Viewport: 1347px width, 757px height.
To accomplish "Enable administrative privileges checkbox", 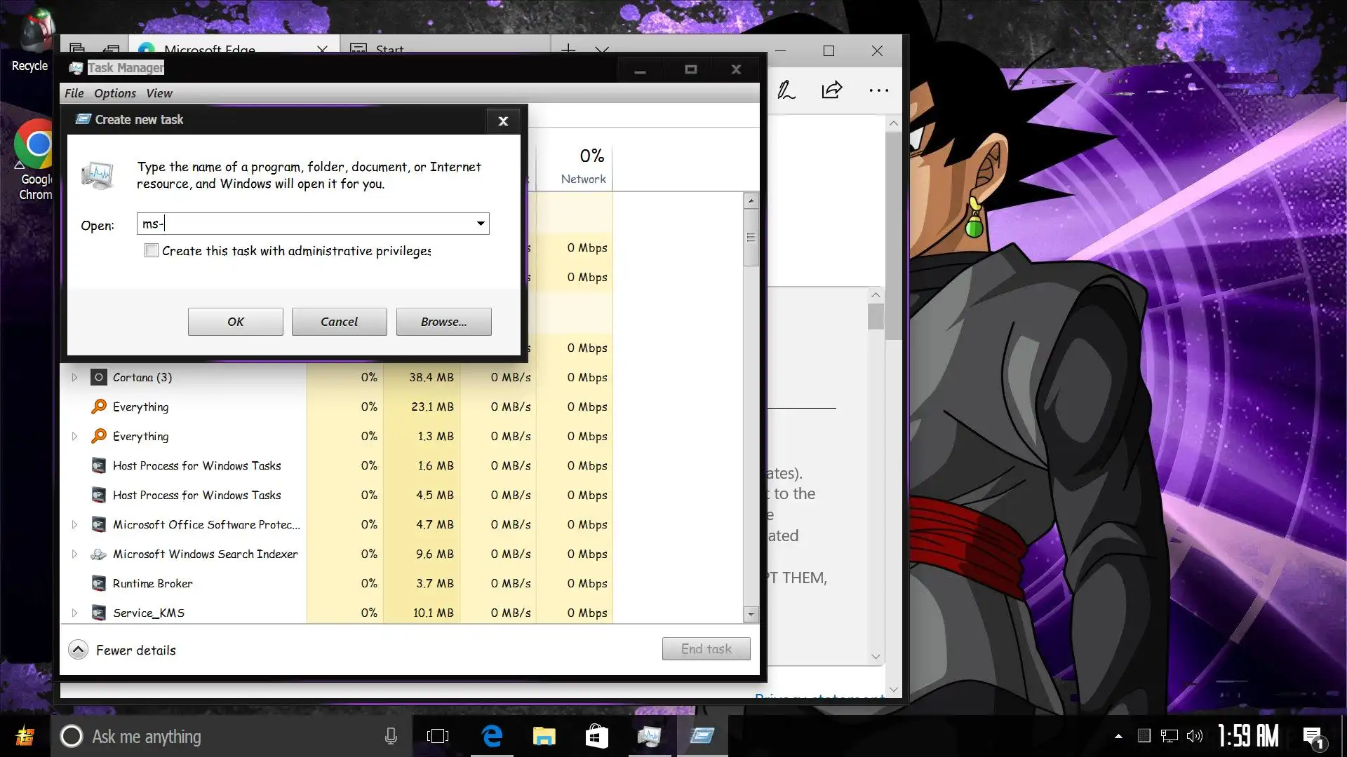I will [x=152, y=251].
